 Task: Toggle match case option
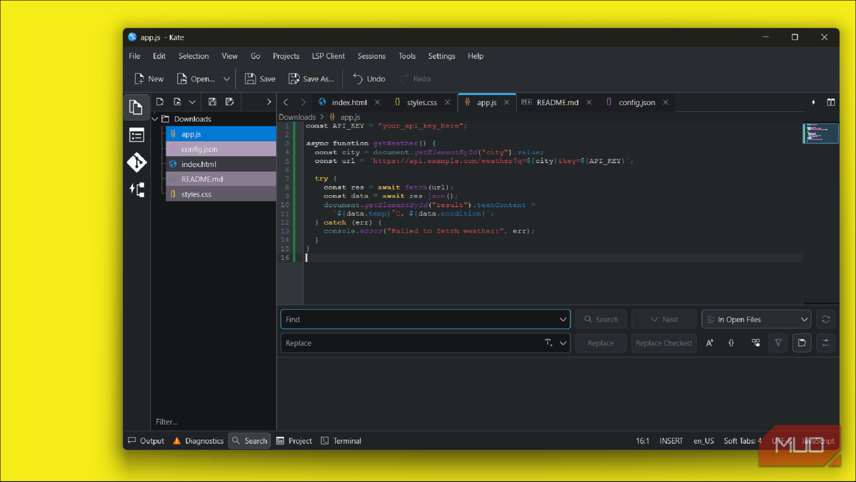point(709,343)
